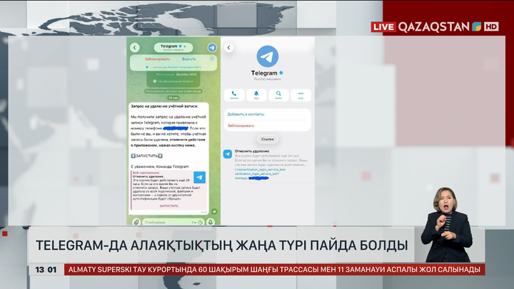This screenshot has height=289, width=514.
Task: Tap the phone call button on profile
Action: 234,95
